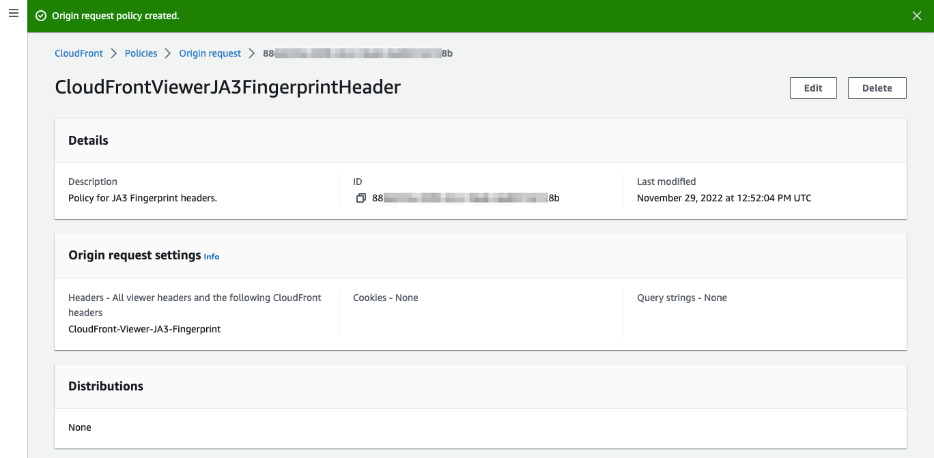The height and width of the screenshot is (458, 934).
Task: Click the Cookies - None field
Action: pyautogui.click(x=386, y=298)
